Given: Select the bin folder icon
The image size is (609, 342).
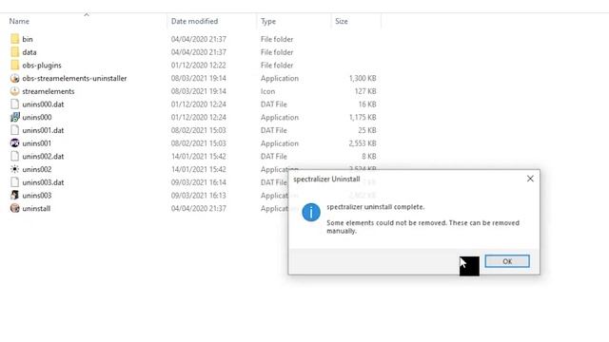Looking at the screenshot, I should pos(15,39).
